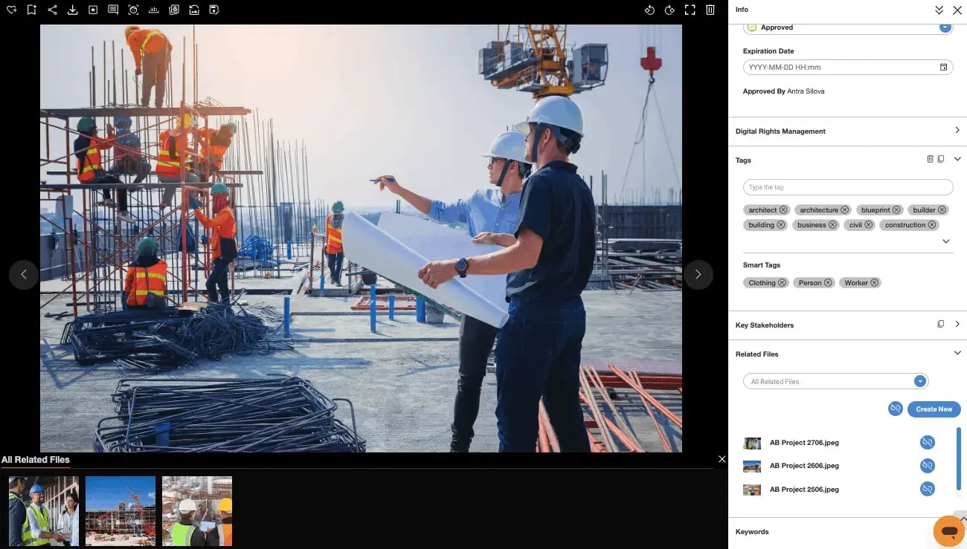Image resolution: width=967 pixels, height=549 pixels.
Task: Rotate the image clockwise
Action: (x=668, y=10)
